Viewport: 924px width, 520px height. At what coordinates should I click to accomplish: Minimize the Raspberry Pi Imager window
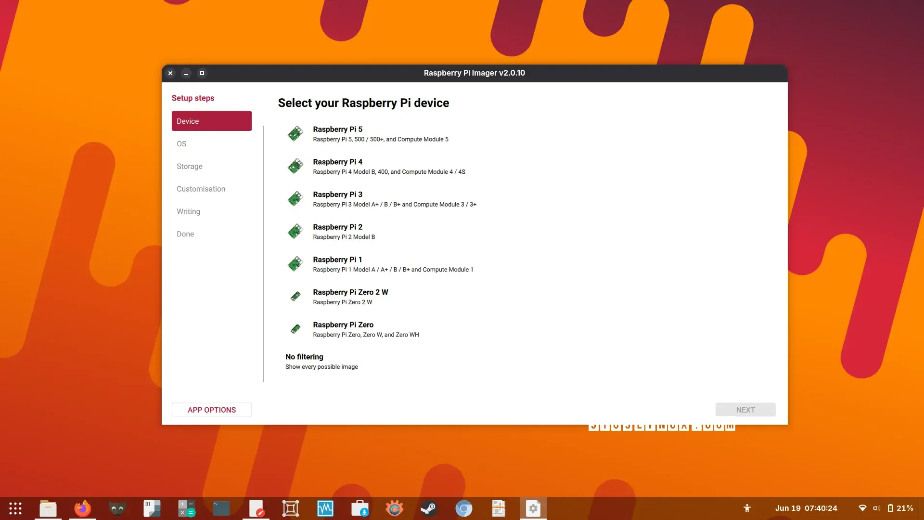(186, 73)
